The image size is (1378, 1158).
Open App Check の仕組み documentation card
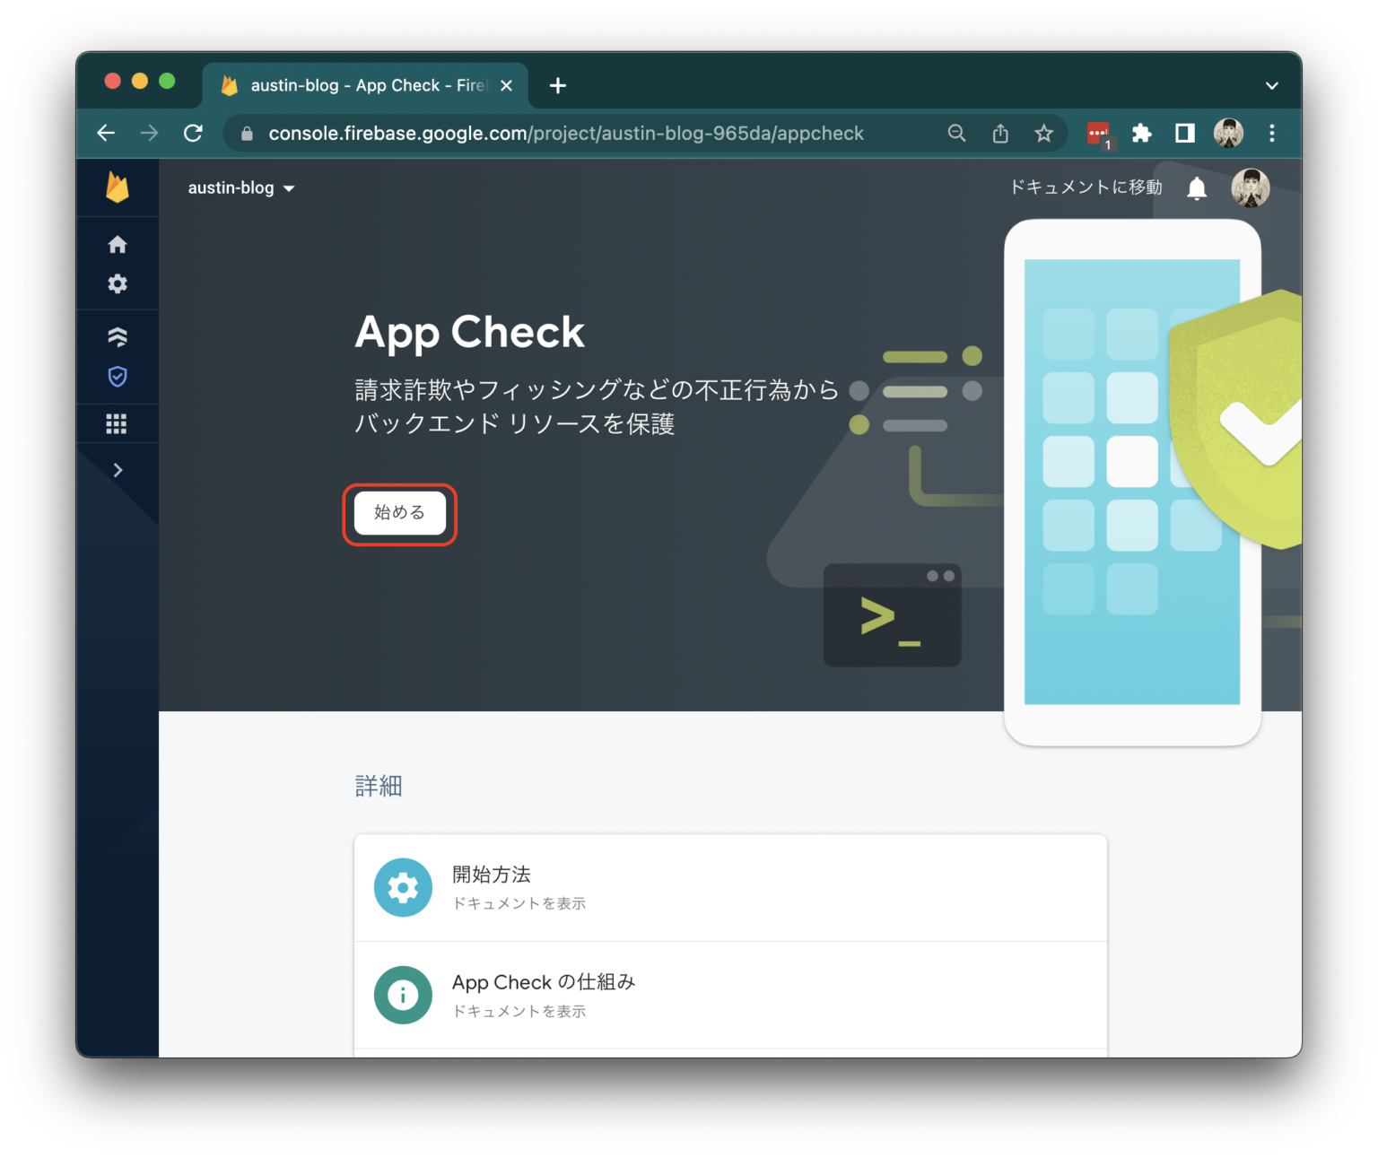(730, 996)
